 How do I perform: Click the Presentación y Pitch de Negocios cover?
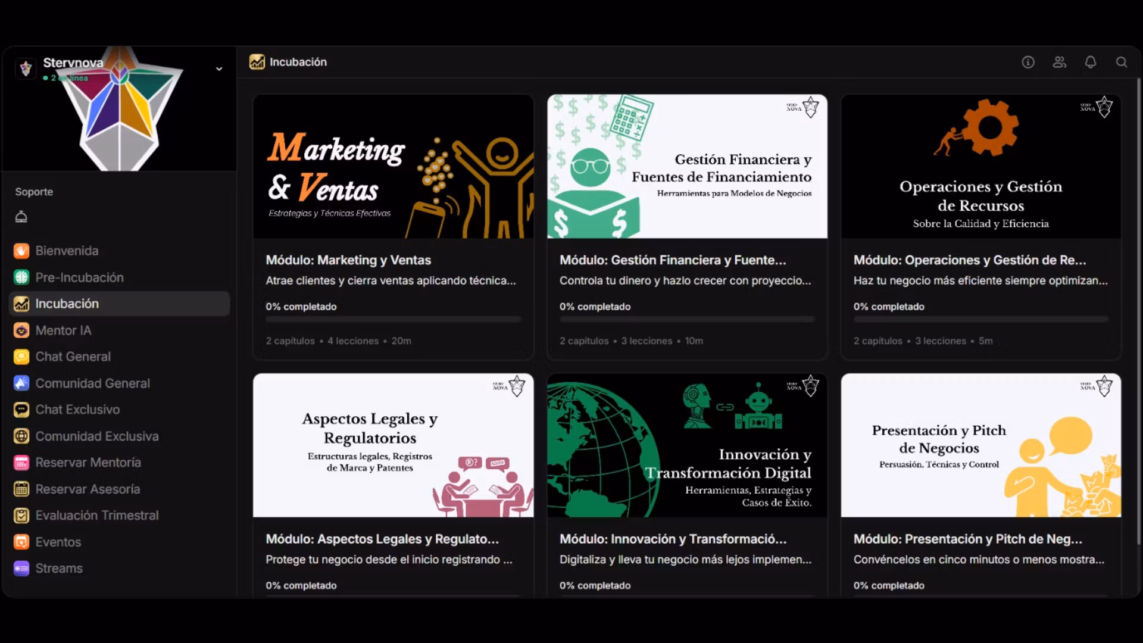pyautogui.click(x=981, y=445)
